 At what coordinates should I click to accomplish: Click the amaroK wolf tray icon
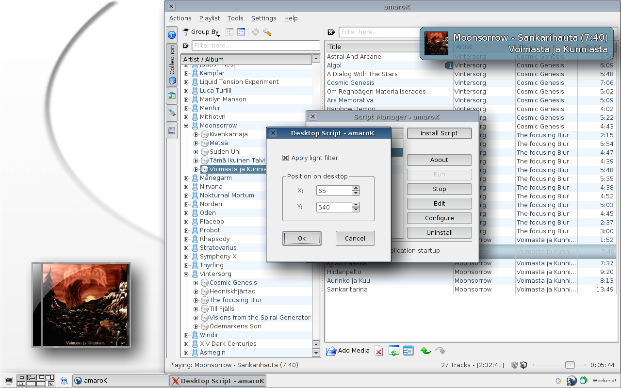point(572,381)
